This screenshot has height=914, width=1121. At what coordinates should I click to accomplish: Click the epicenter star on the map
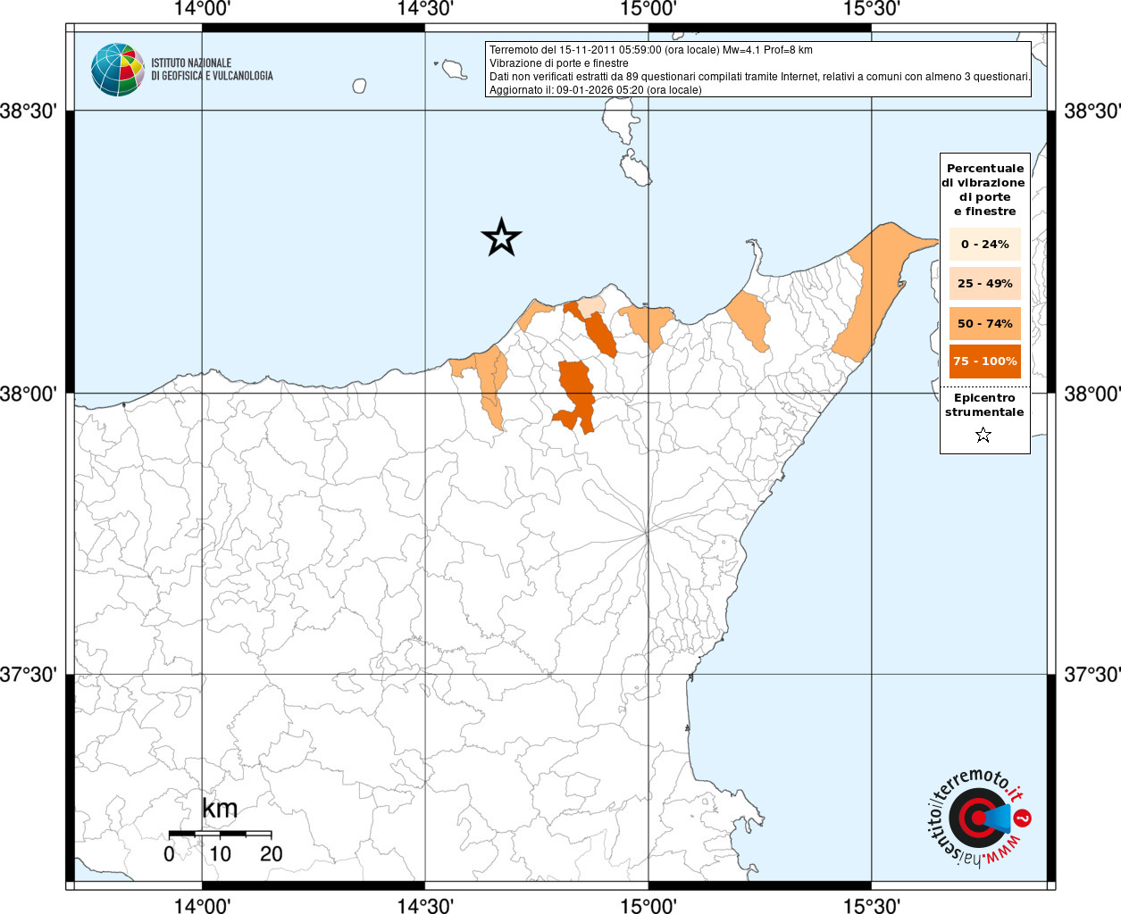click(x=501, y=237)
